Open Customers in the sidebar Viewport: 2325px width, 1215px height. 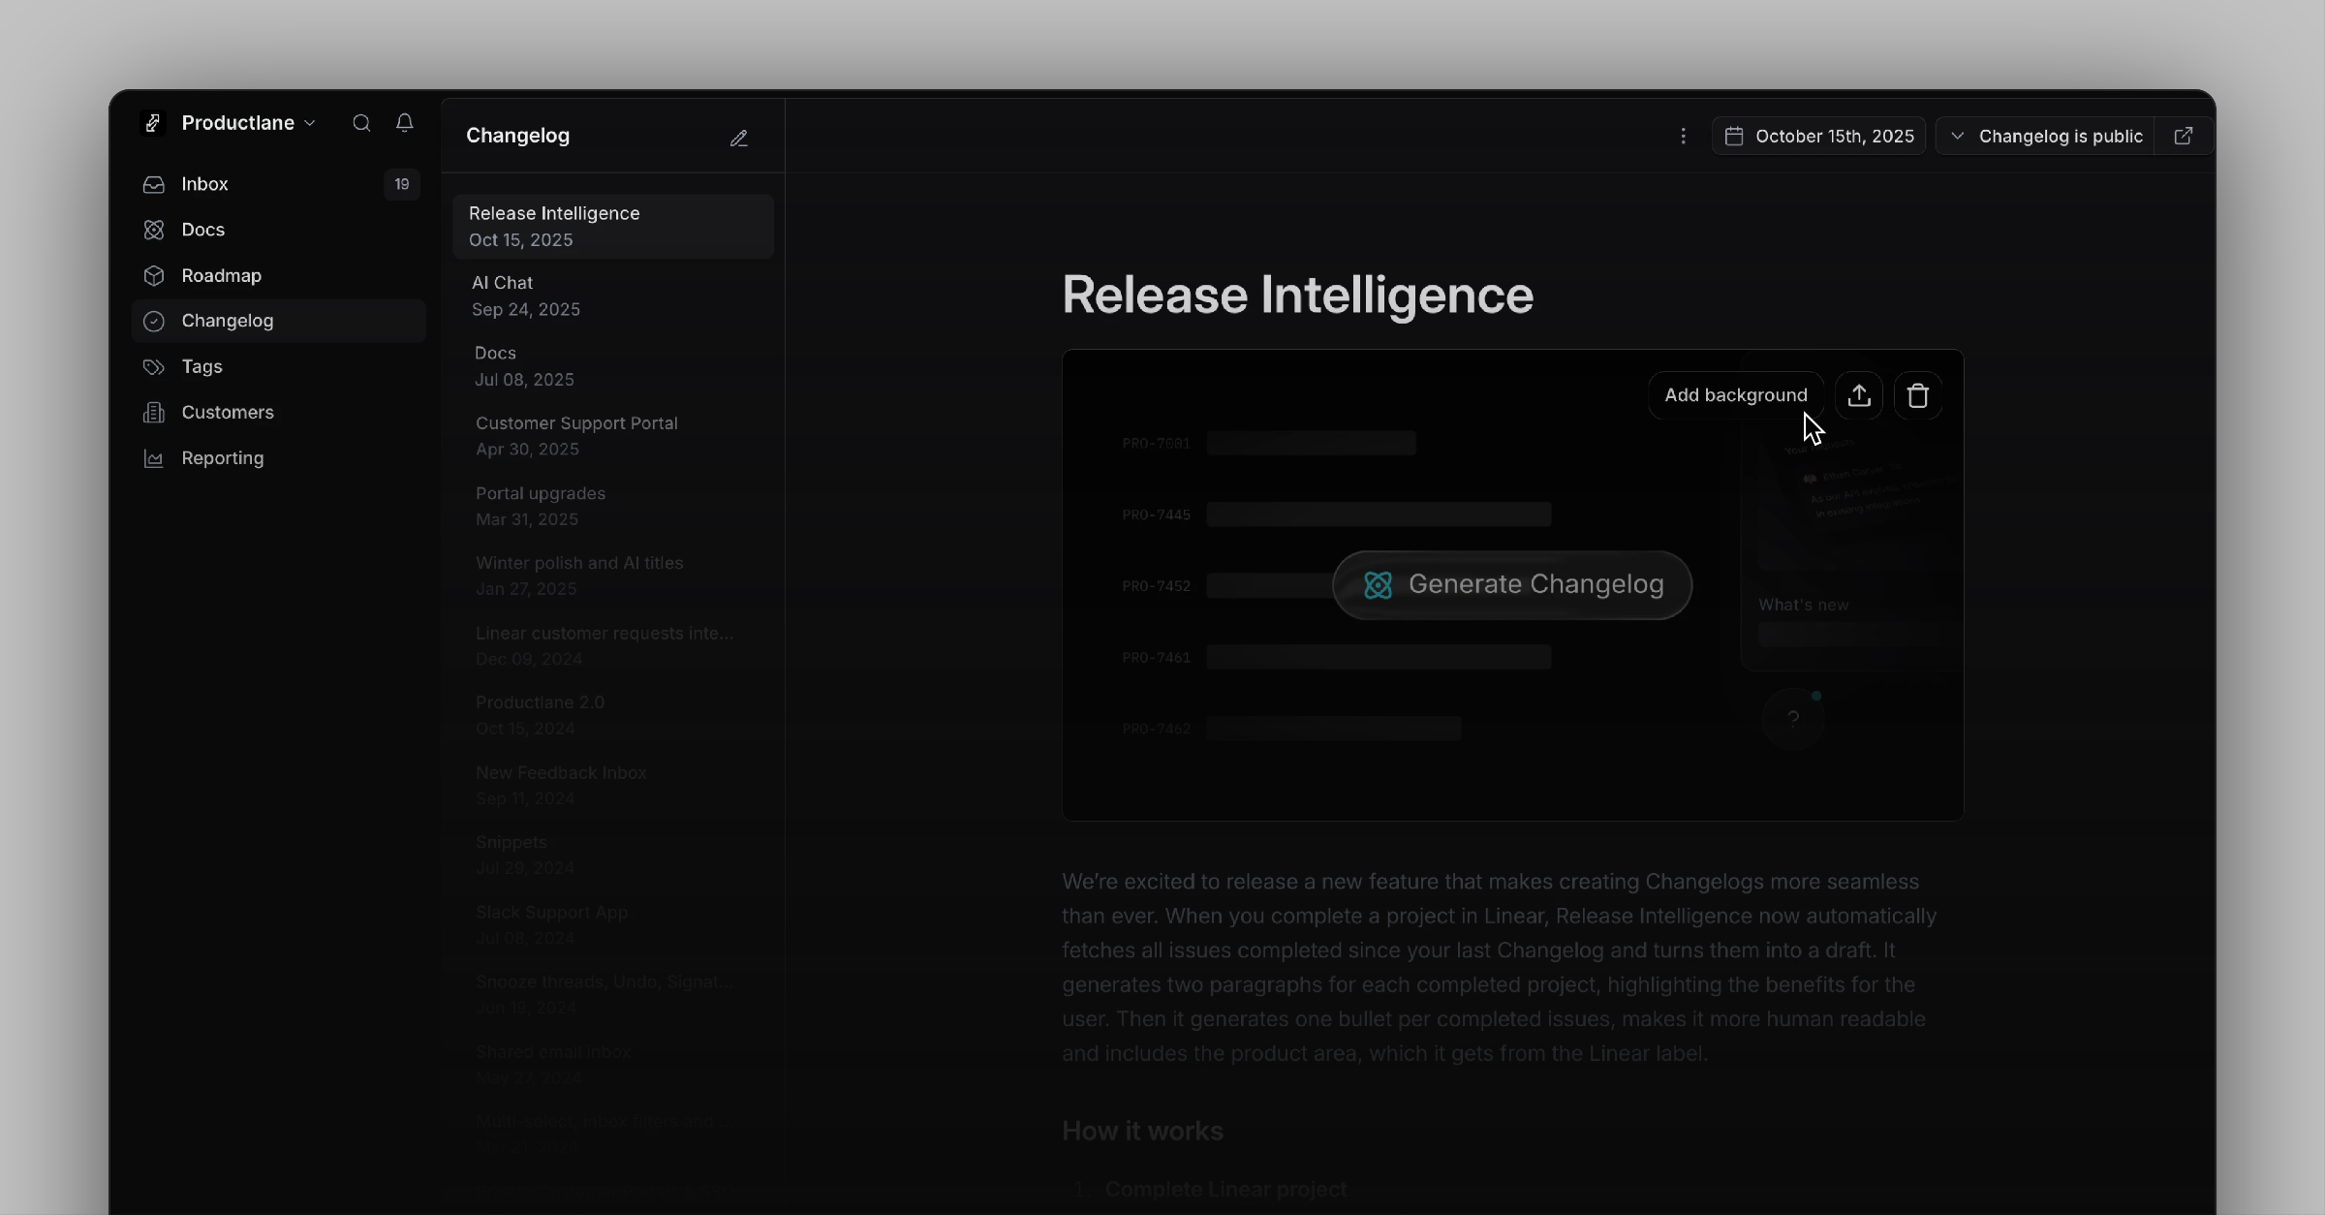(x=227, y=413)
